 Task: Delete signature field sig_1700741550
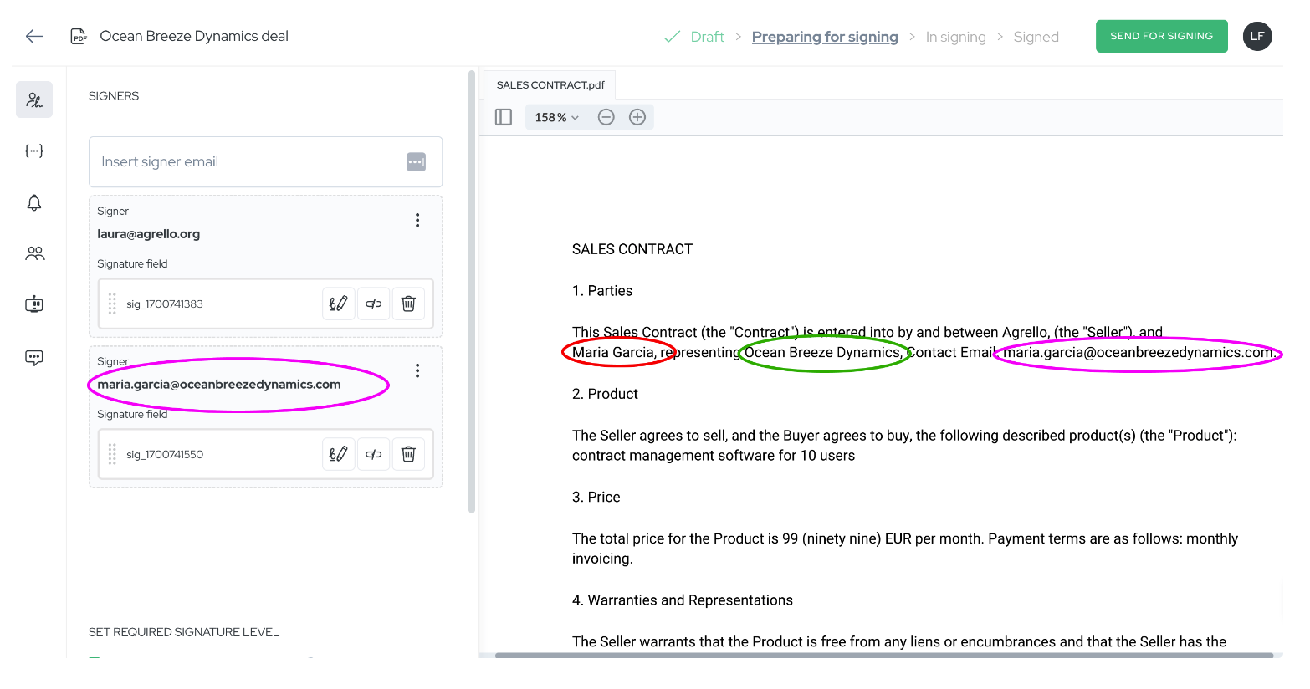click(x=408, y=454)
